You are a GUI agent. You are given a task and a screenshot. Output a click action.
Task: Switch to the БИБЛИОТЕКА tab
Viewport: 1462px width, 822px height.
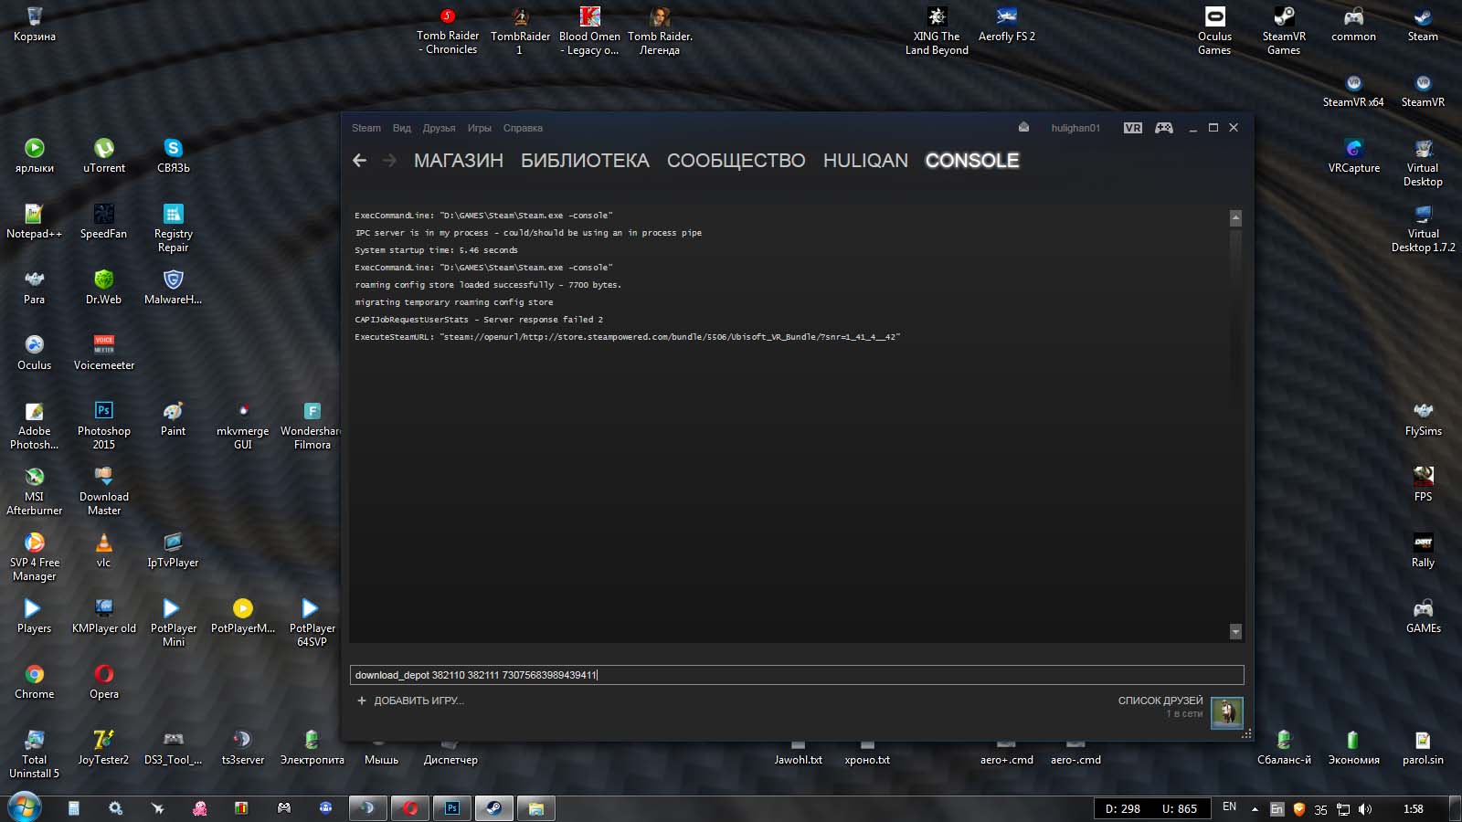click(x=585, y=161)
